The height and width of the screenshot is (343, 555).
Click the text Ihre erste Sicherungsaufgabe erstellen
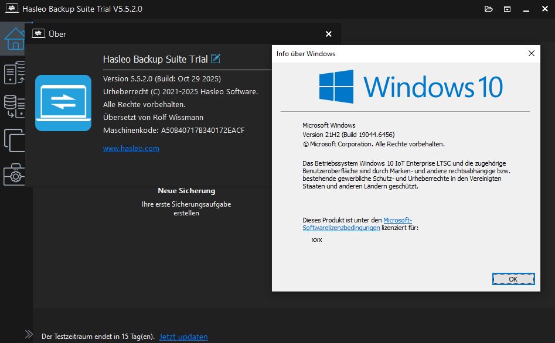coord(186,208)
